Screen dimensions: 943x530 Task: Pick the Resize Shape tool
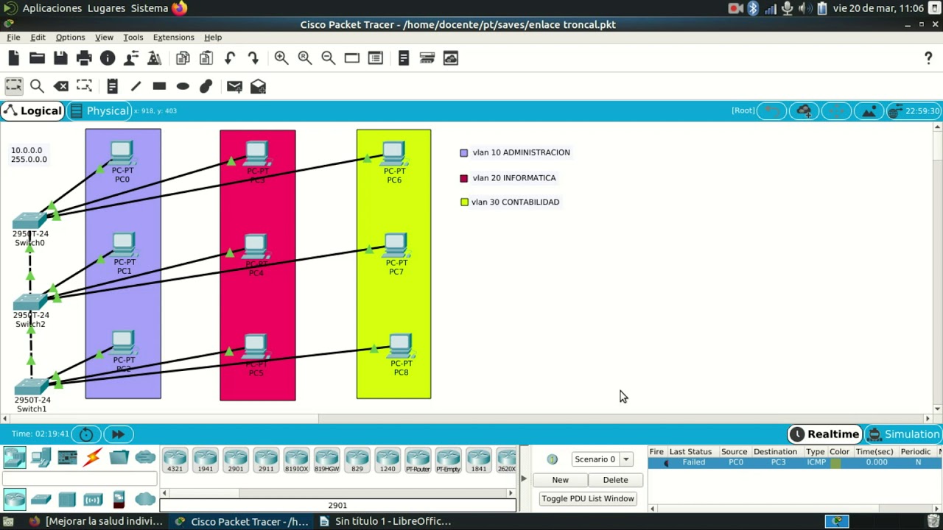(84, 86)
